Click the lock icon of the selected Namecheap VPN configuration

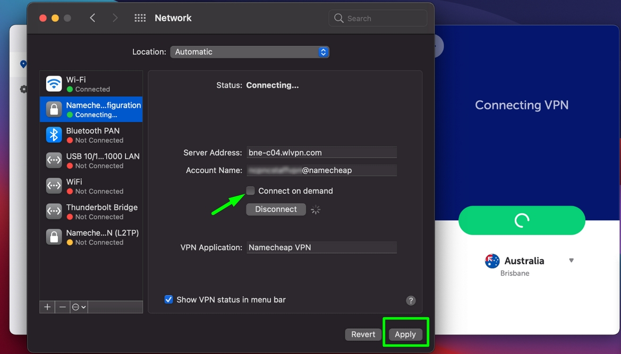click(x=54, y=109)
